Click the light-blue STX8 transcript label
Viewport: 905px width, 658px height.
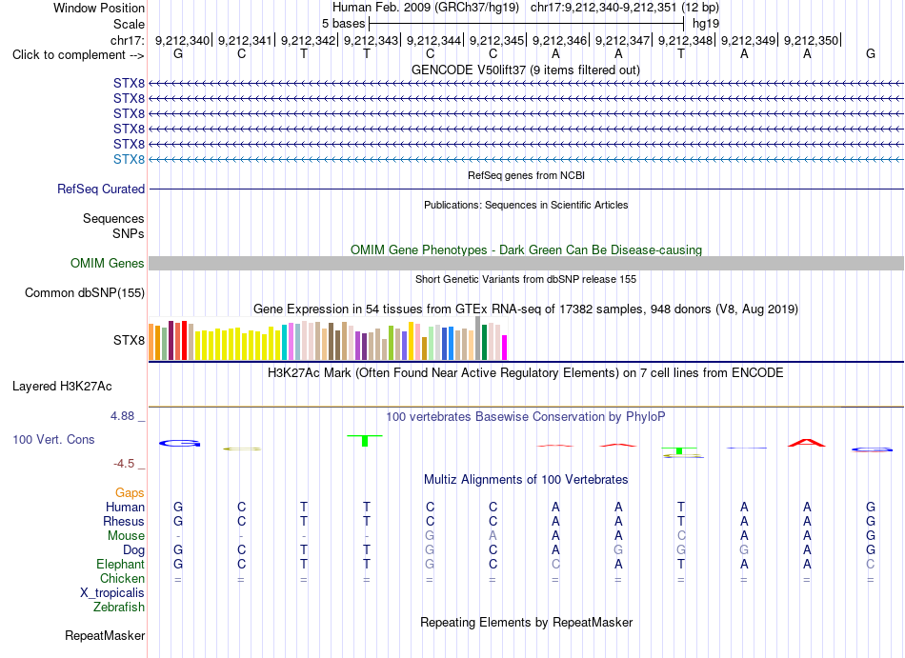pyautogui.click(x=129, y=159)
